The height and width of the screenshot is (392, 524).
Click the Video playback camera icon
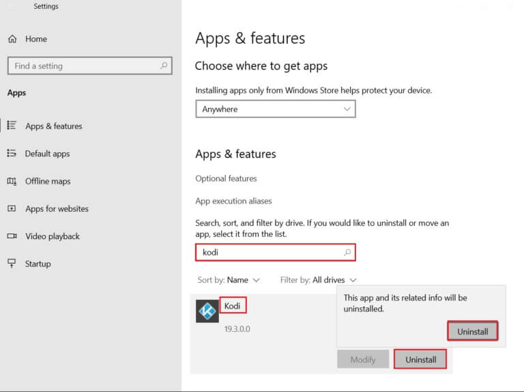[x=12, y=236]
